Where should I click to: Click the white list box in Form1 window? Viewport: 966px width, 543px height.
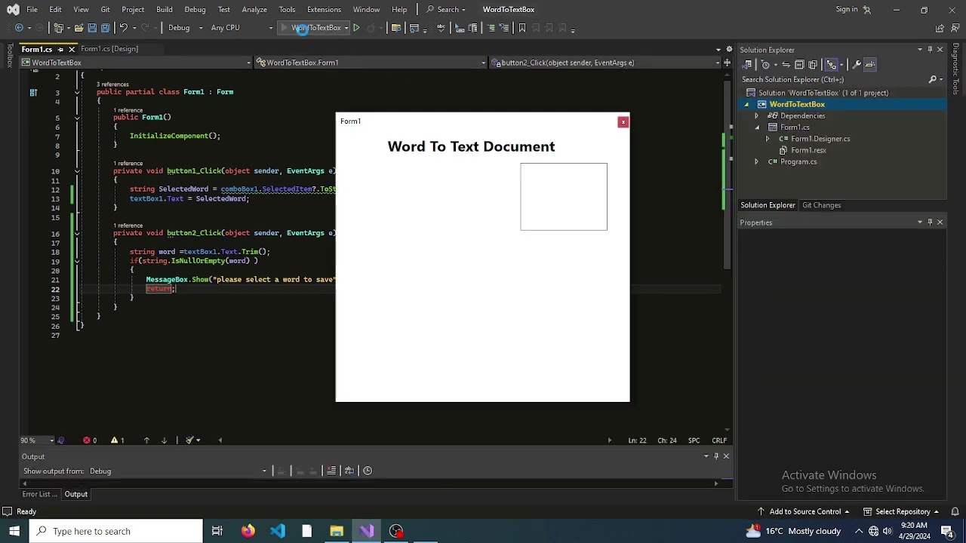point(564,197)
